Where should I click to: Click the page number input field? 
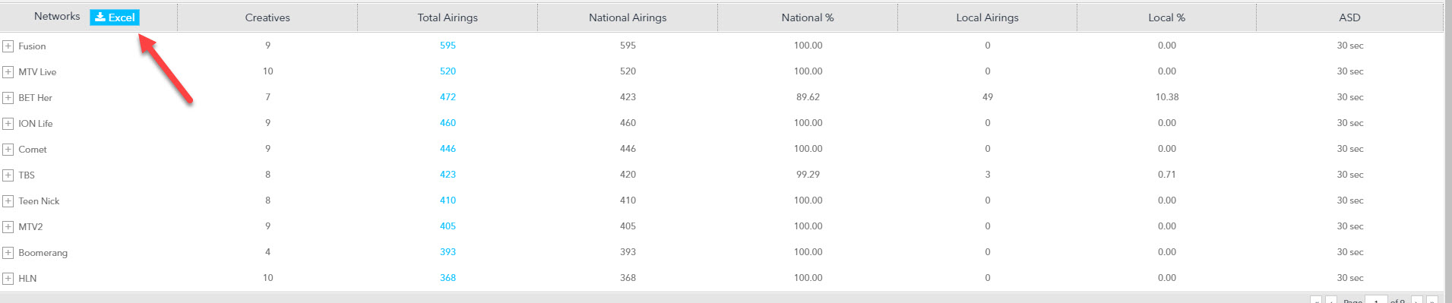[1376, 300]
